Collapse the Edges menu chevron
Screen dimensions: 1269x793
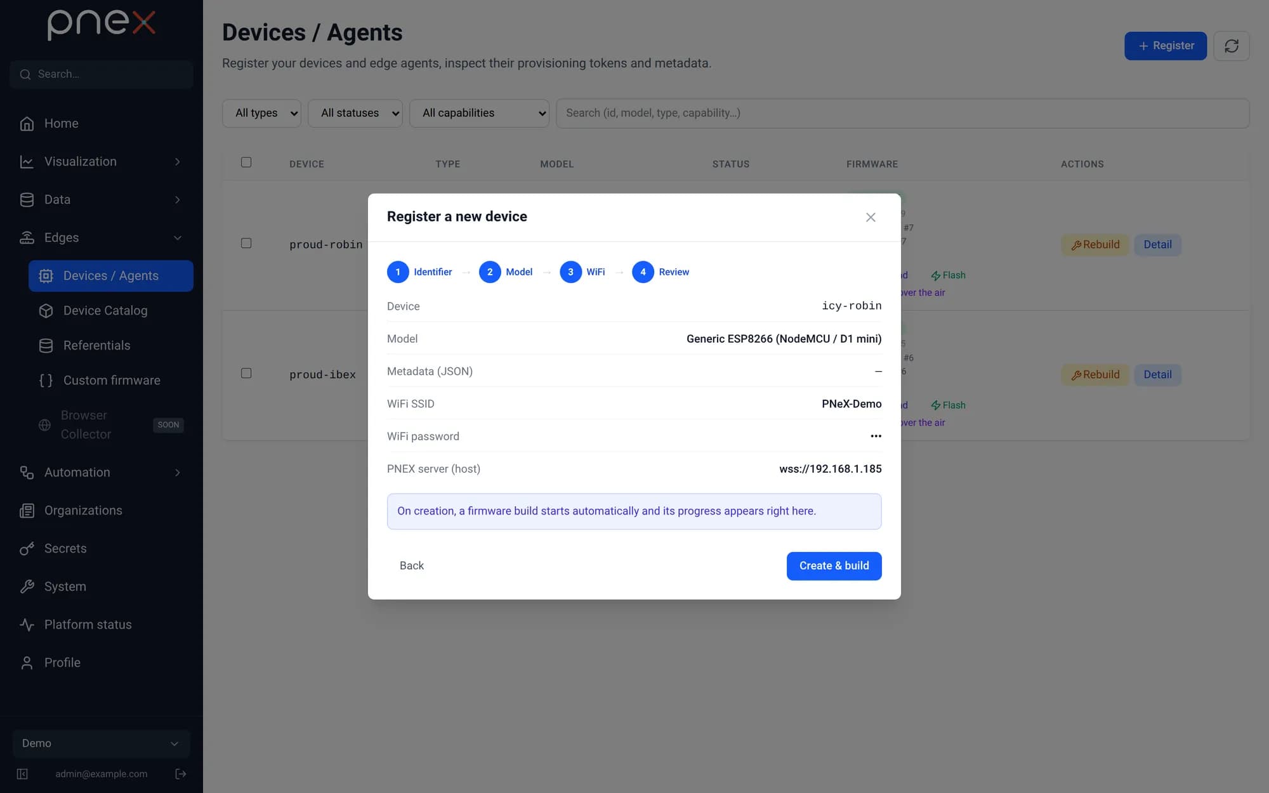tap(178, 238)
